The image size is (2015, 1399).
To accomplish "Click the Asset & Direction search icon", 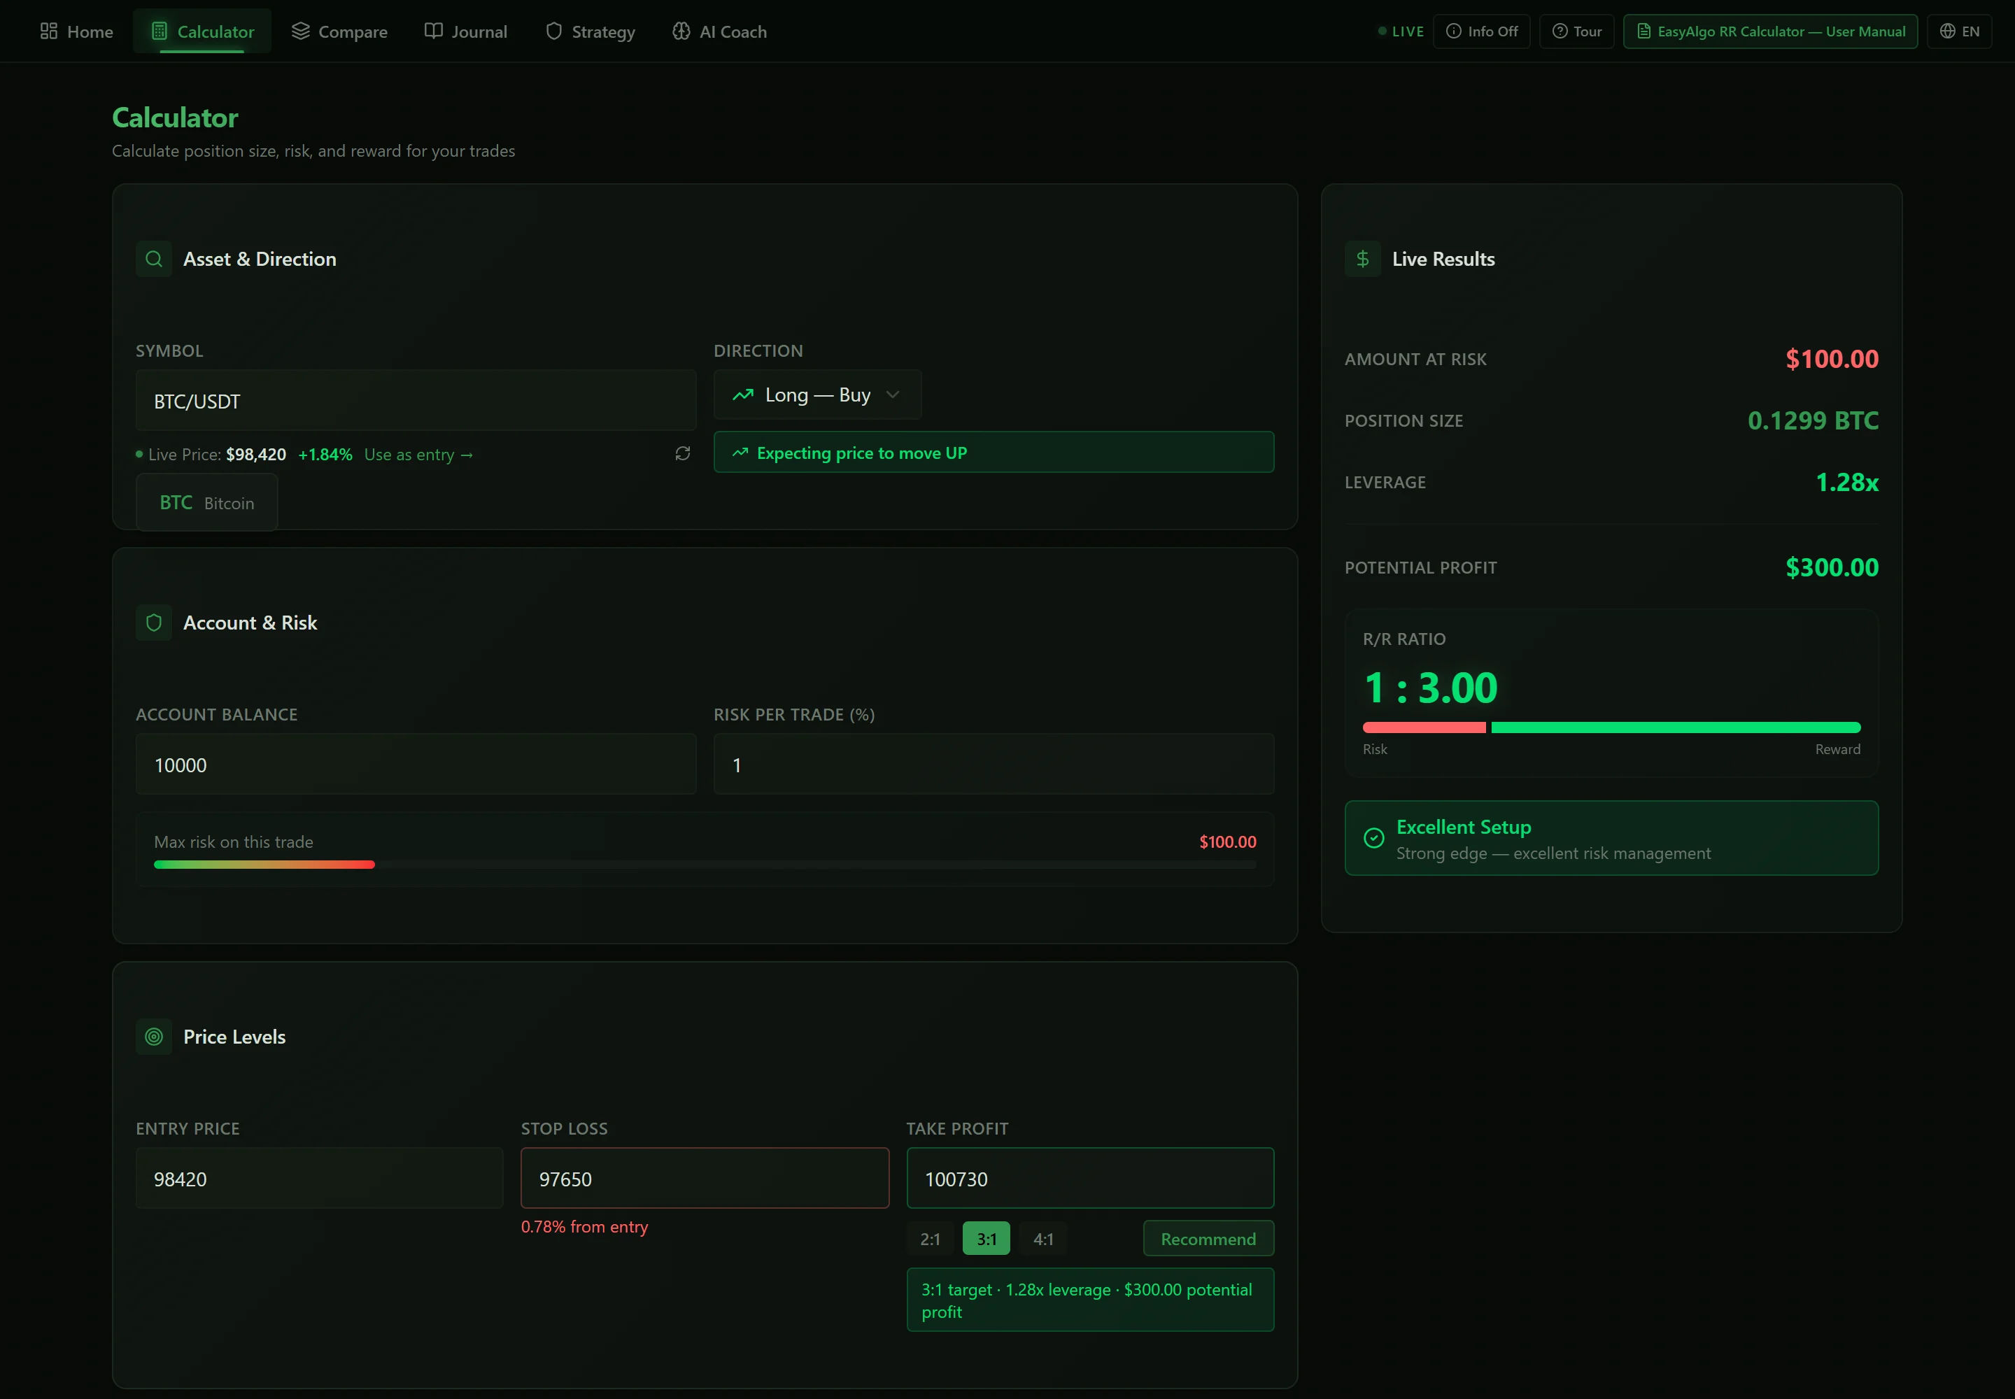I will coord(153,259).
